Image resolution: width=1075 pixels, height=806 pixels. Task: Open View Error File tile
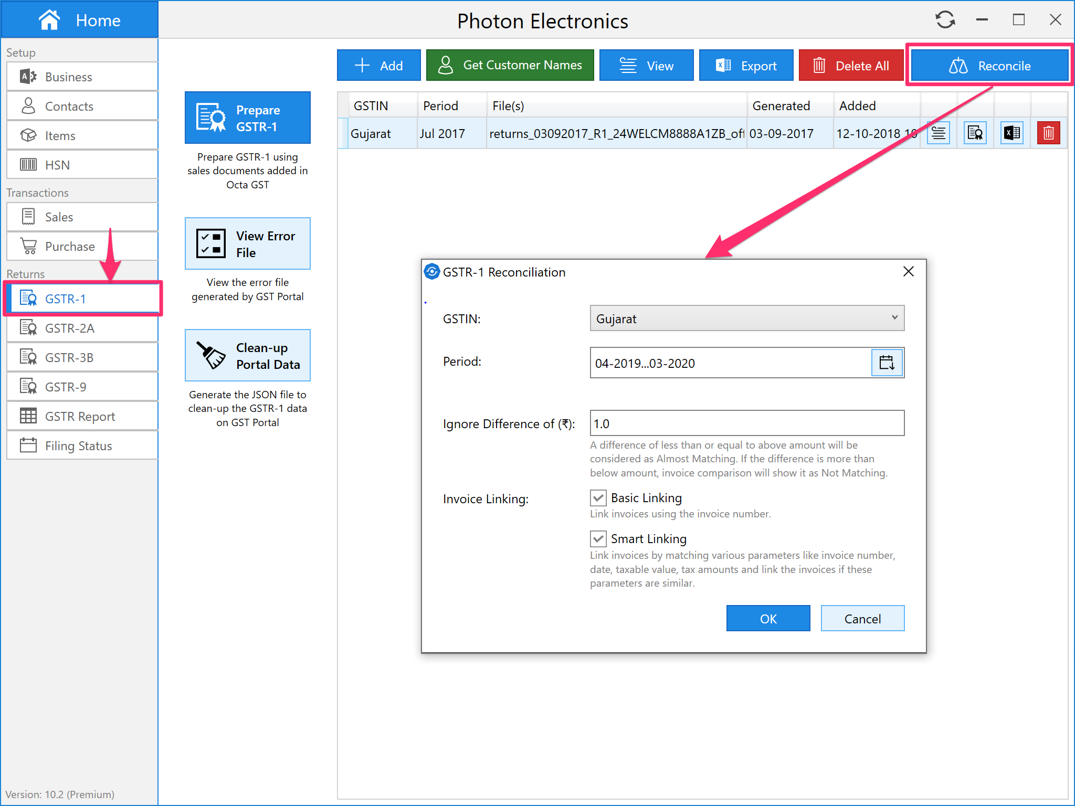(247, 244)
